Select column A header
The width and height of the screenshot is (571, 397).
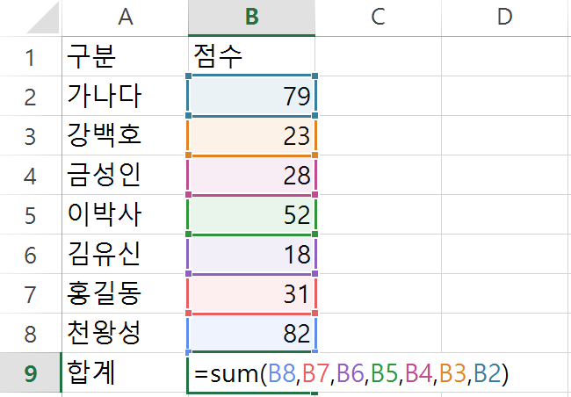125,18
